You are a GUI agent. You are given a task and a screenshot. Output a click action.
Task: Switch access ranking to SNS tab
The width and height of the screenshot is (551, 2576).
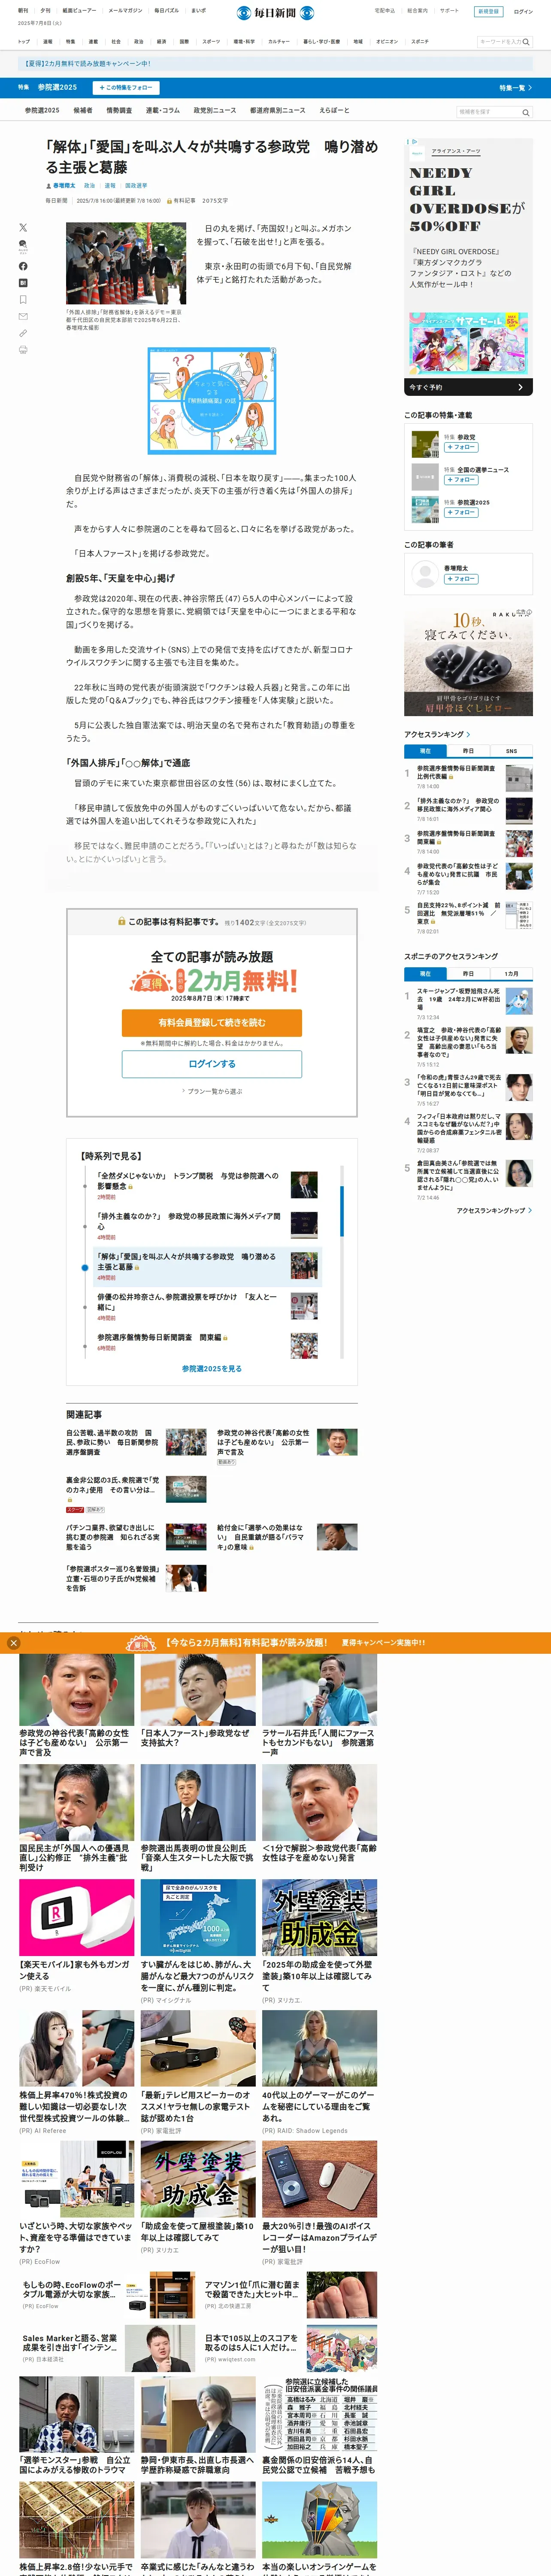pos(511,751)
